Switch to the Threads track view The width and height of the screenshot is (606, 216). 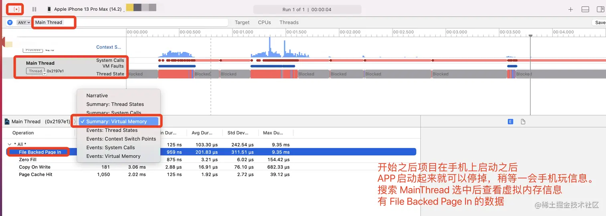[x=289, y=22]
